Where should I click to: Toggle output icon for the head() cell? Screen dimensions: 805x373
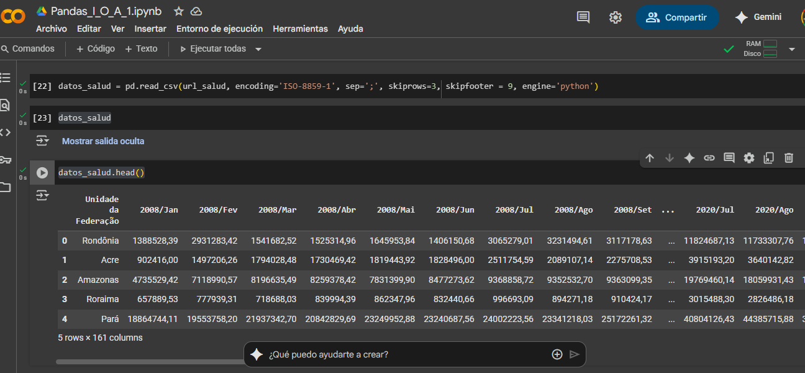42,196
